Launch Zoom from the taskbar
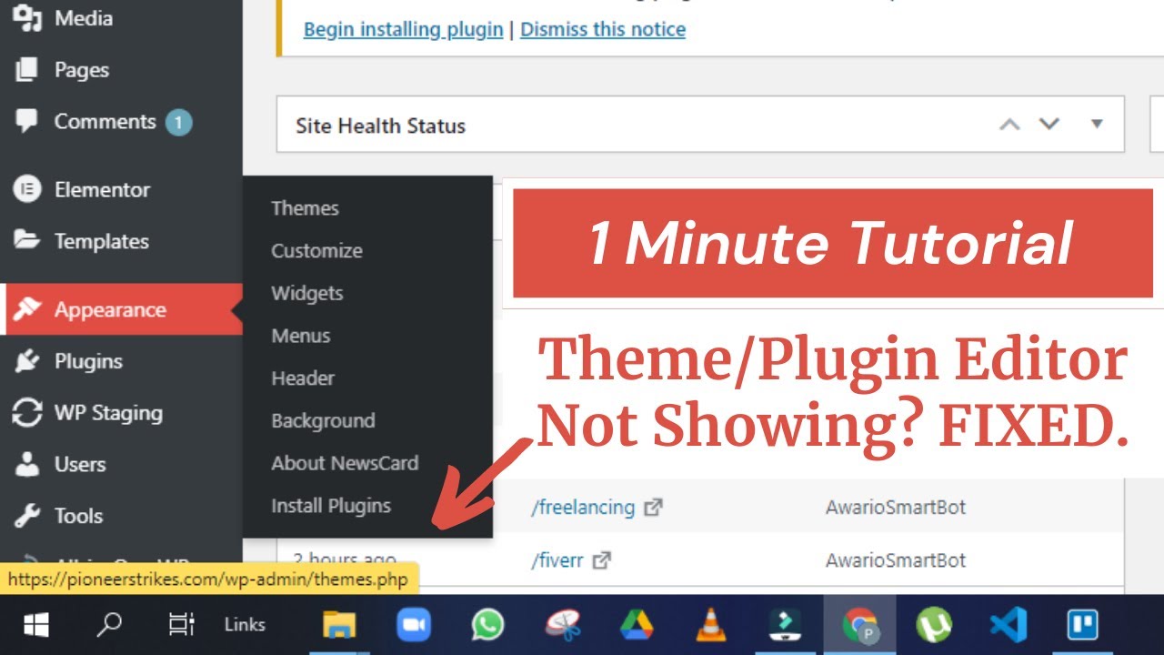Viewport: 1164px width, 655px height. pyautogui.click(x=414, y=625)
